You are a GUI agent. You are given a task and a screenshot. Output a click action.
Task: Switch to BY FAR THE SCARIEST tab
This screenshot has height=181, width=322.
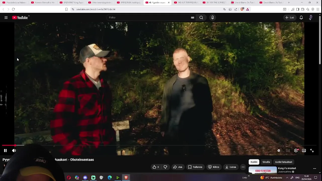tap(215, 3)
